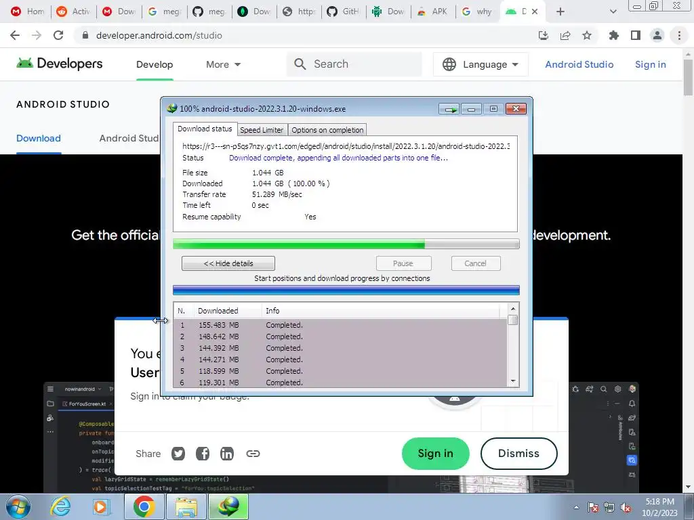
Task: Click install/download page icon in address bar
Action: pos(544,35)
